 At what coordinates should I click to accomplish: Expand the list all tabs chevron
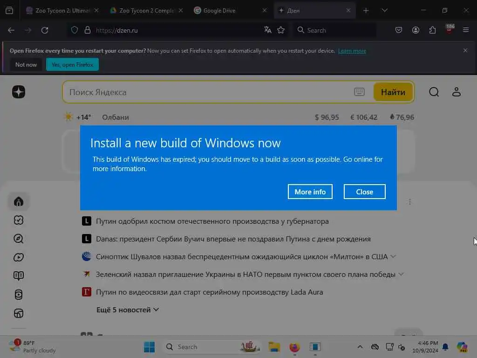(384, 11)
